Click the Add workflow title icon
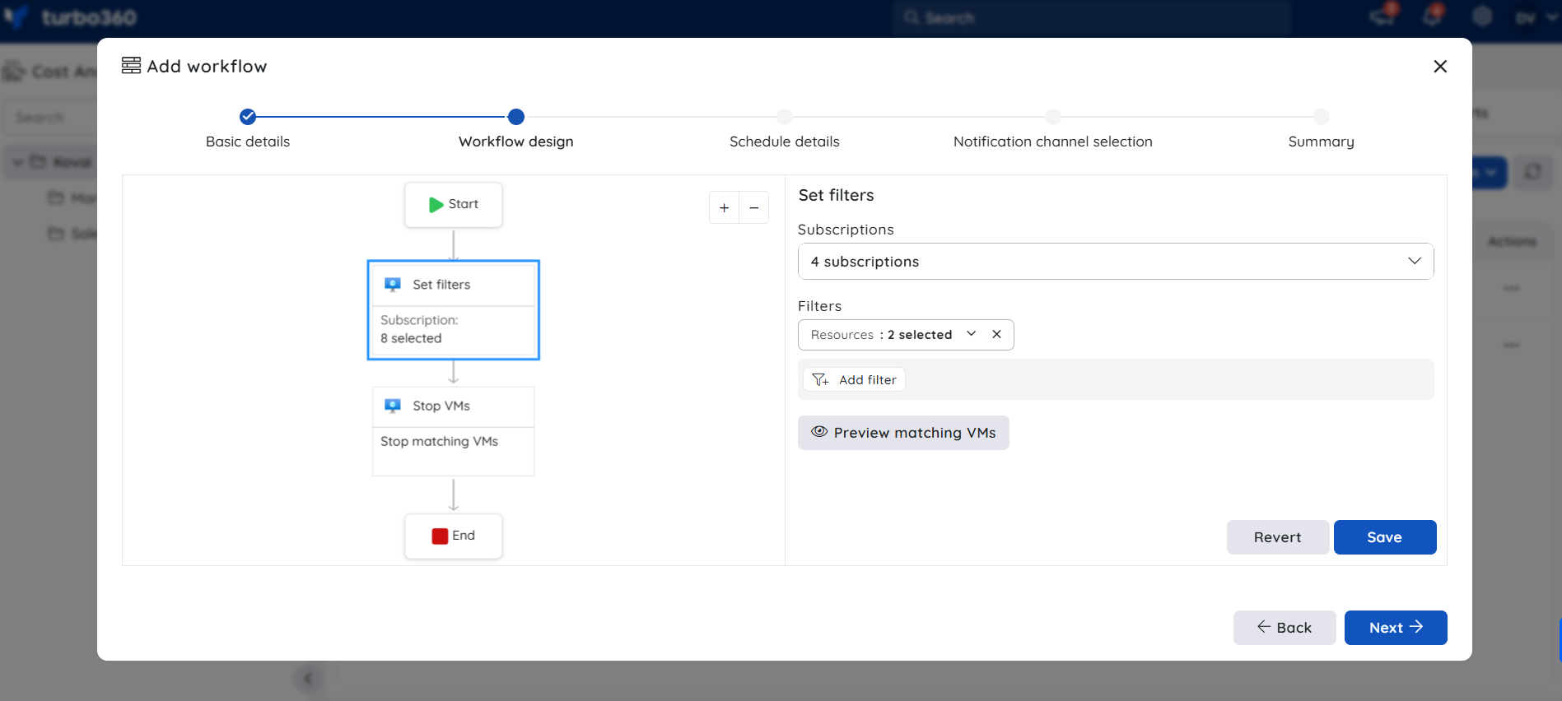 [131, 66]
